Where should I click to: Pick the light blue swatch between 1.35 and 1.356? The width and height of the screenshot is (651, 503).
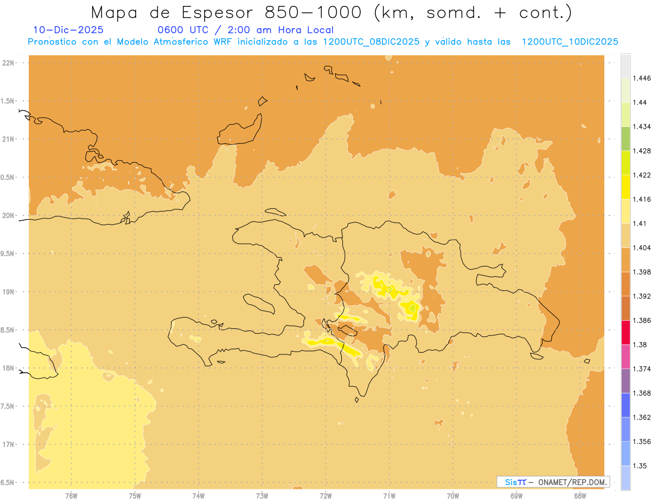click(x=626, y=454)
